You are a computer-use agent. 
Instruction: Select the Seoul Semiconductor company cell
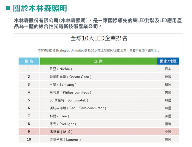coord(98,108)
